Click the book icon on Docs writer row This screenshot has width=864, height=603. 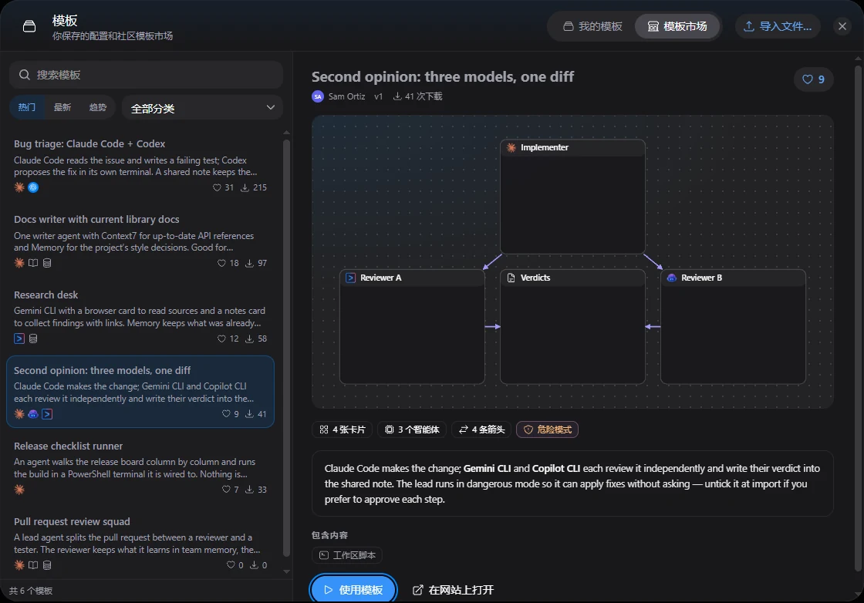[x=33, y=263]
